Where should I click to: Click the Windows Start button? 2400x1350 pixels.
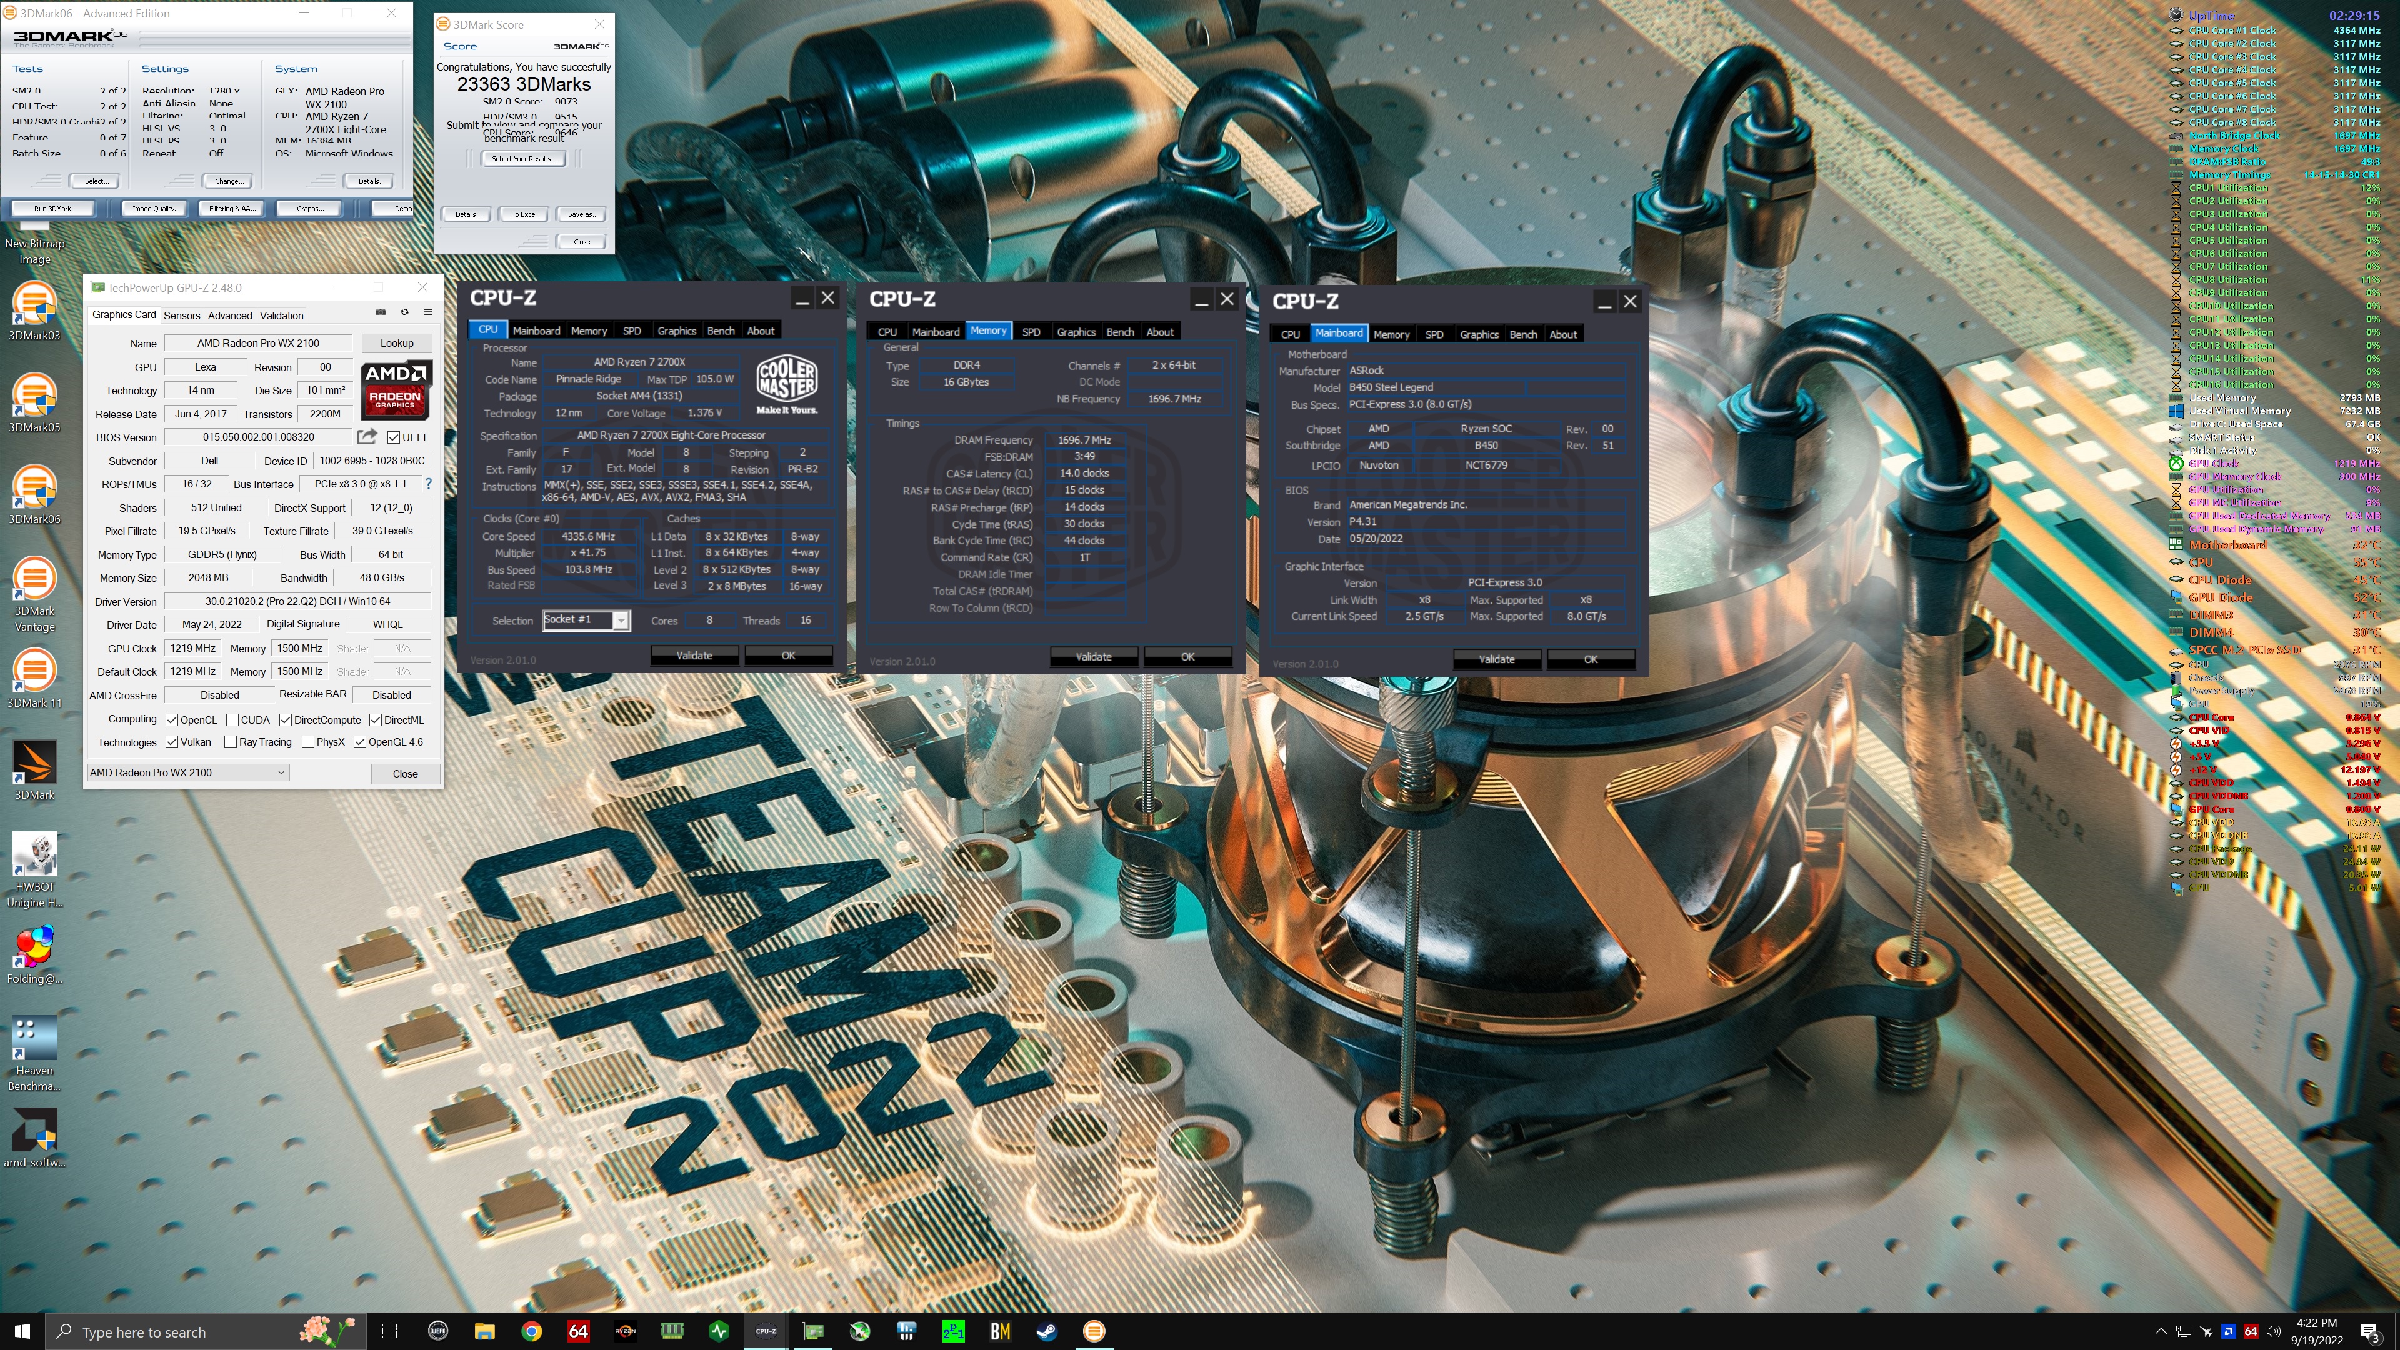22,1332
